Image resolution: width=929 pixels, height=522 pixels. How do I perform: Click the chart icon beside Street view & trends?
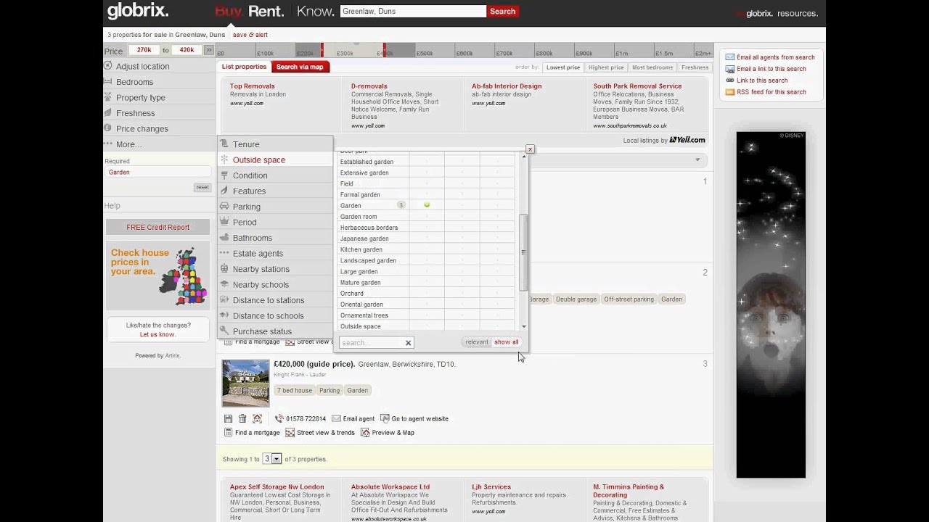tap(290, 433)
